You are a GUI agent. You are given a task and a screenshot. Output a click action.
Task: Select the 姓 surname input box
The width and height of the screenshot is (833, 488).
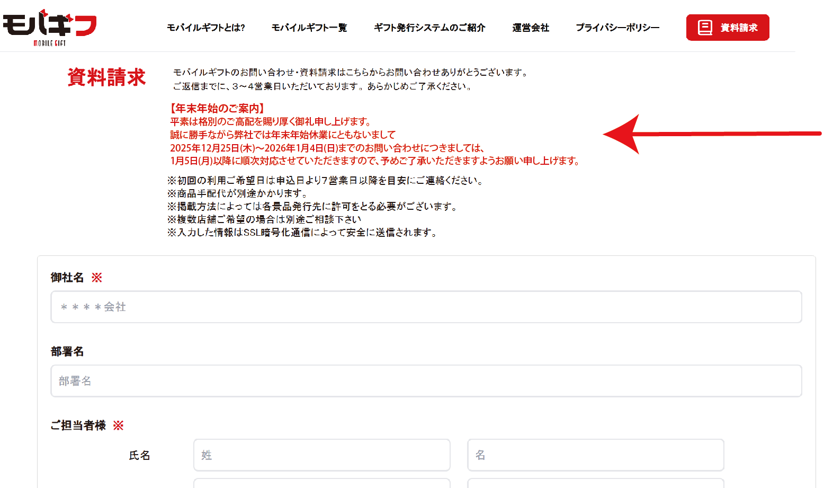click(321, 455)
